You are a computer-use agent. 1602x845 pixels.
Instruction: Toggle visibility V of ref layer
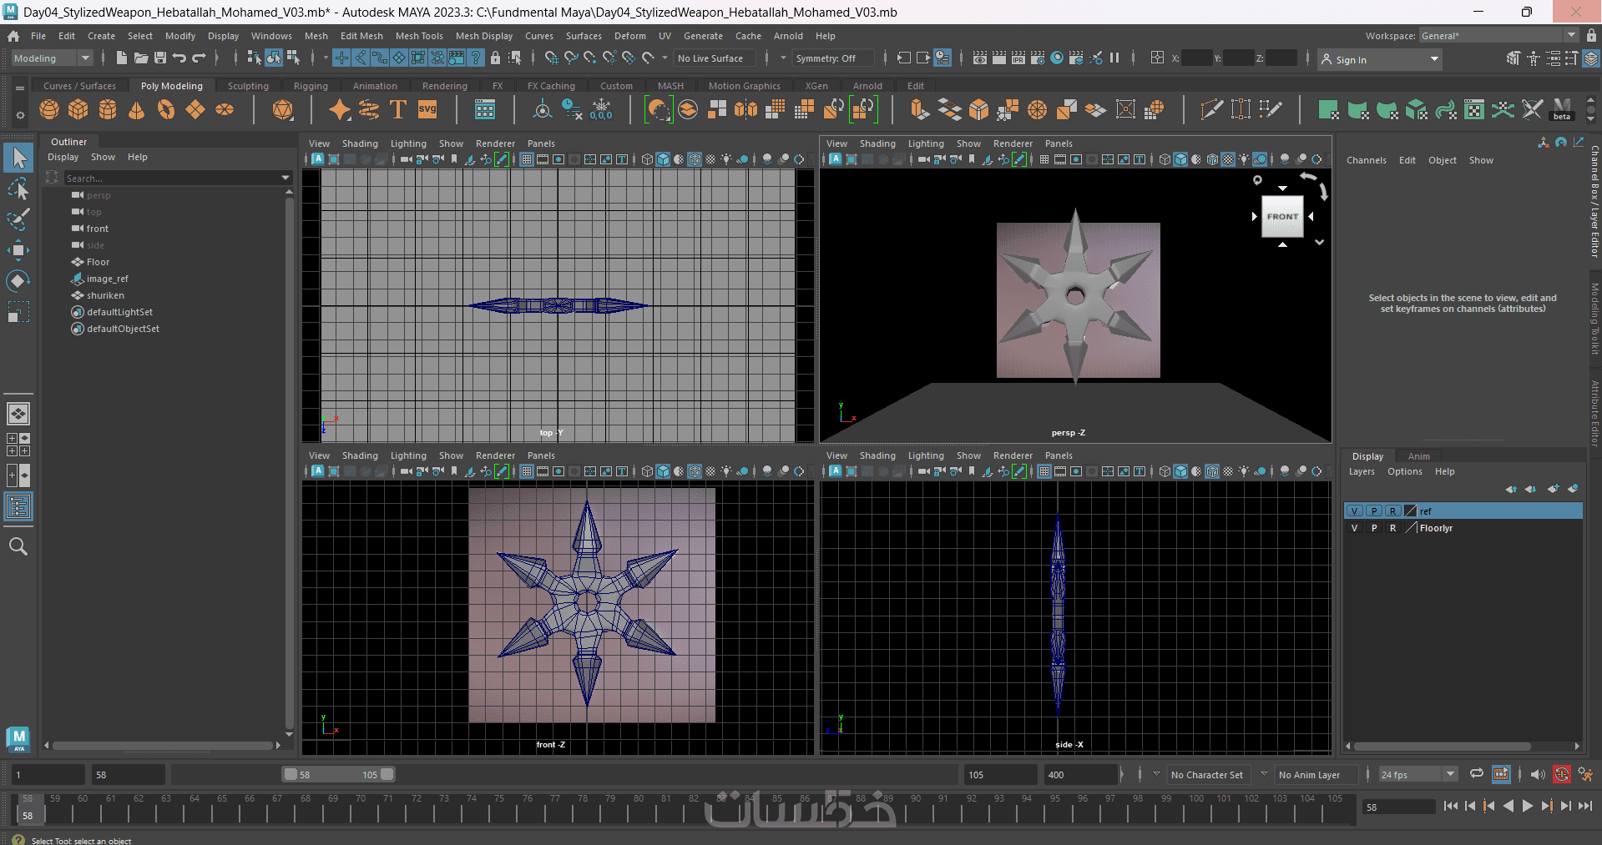pos(1354,511)
